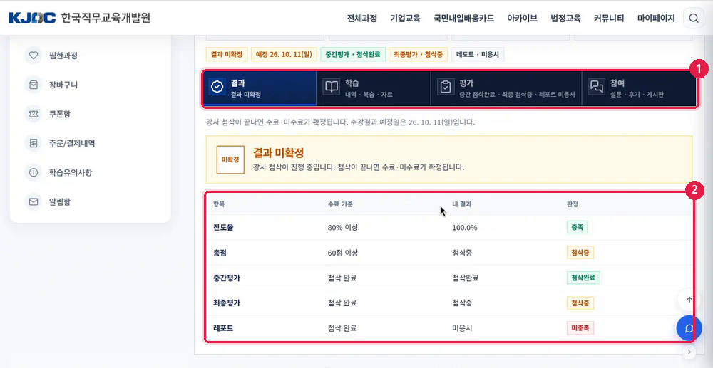Click the 판정 column header

tap(572, 204)
